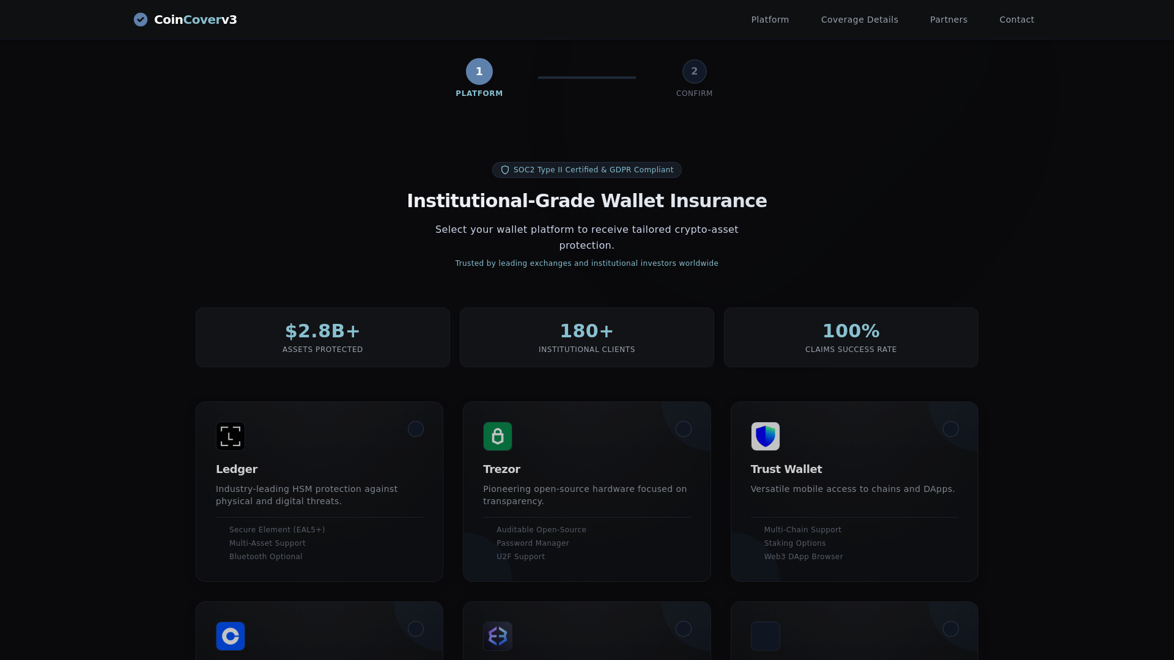Click the Exodus wallet logo icon
The width and height of the screenshot is (1174, 660).
click(498, 636)
